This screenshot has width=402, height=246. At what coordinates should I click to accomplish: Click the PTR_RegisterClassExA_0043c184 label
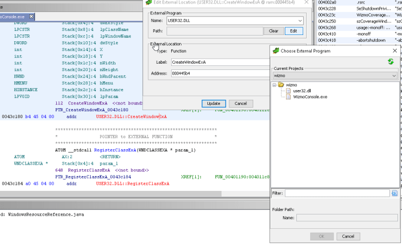tap(93, 177)
